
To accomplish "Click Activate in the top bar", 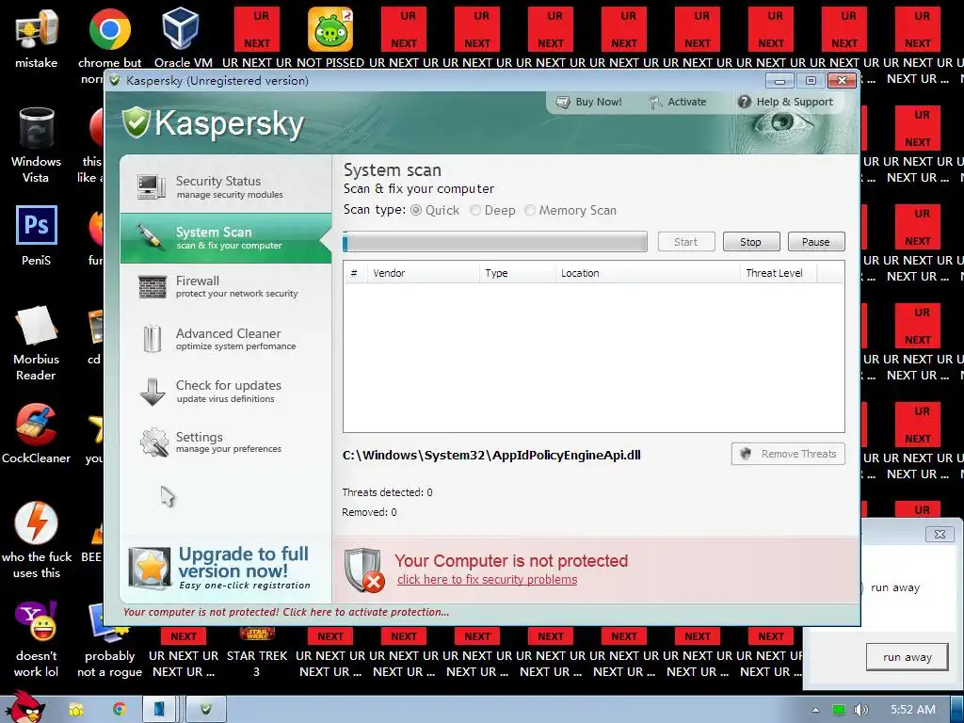I will pos(678,102).
